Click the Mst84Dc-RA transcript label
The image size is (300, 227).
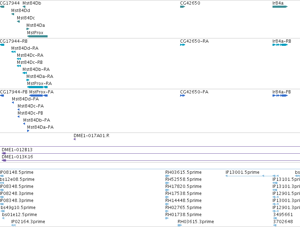[x=30, y=55]
